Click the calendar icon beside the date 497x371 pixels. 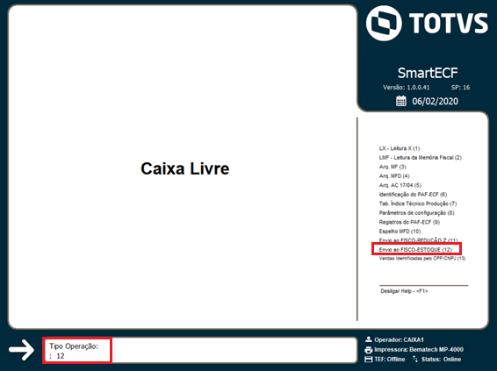[x=401, y=101]
